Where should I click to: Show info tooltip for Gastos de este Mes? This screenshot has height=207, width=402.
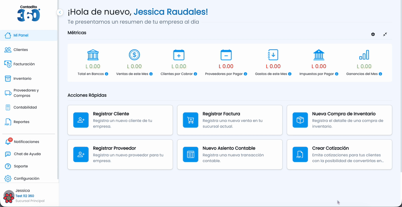(290, 74)
